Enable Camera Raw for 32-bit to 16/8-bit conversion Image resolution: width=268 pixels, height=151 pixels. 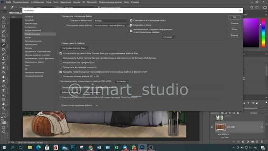(60, 58)
